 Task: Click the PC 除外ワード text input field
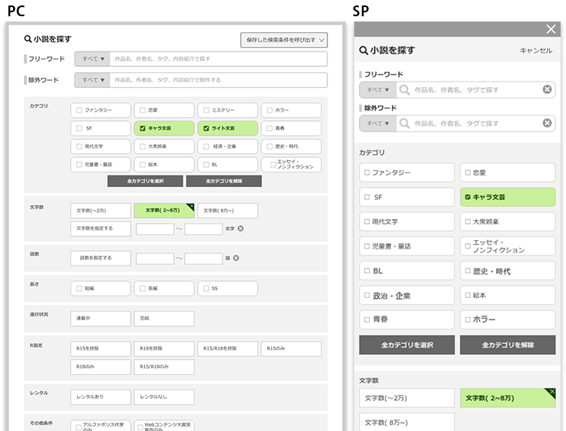click(218, 79)
